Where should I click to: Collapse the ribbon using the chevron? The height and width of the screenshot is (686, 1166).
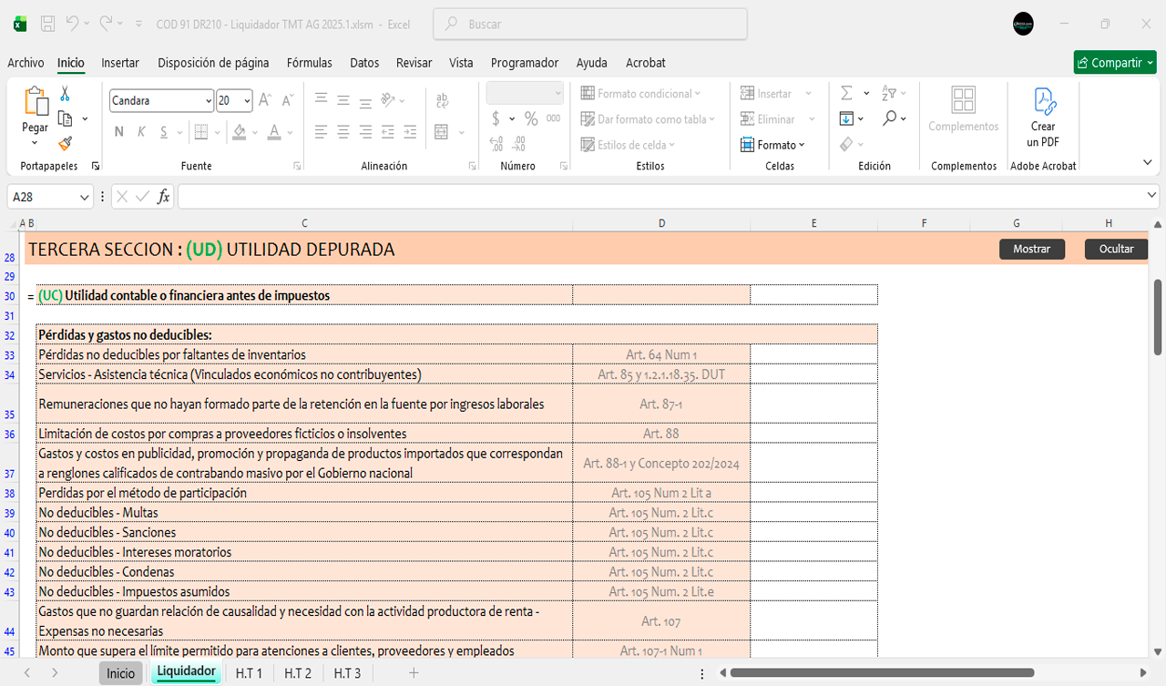coord(1147,162)
